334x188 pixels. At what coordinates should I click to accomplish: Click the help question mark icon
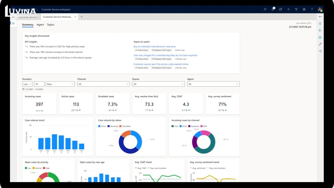(x=312, y=9)
